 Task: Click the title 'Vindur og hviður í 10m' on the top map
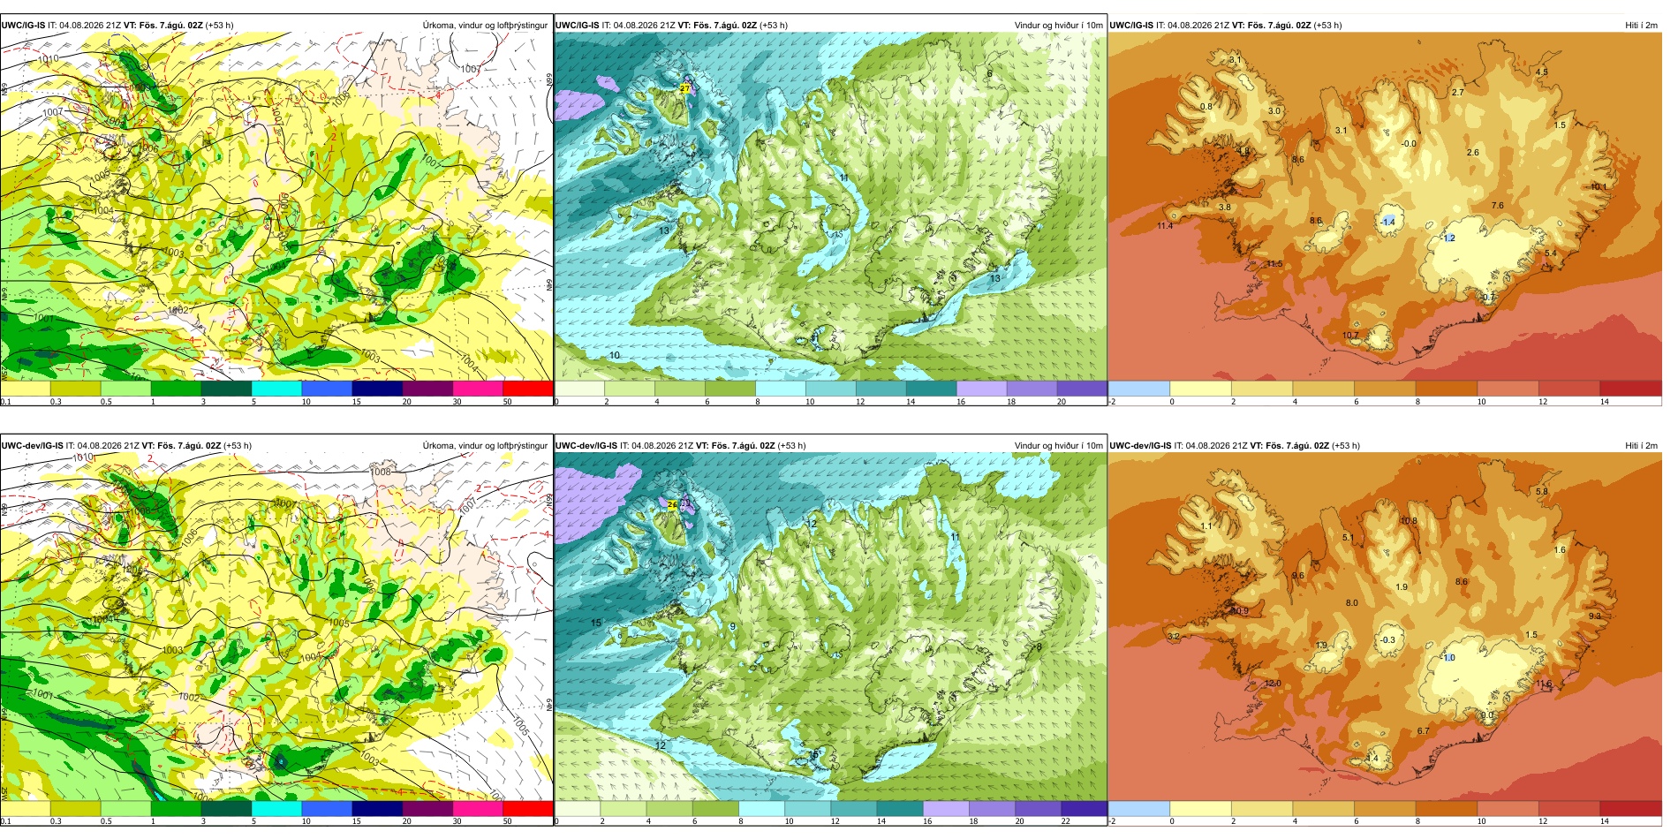coord(1058,25)
